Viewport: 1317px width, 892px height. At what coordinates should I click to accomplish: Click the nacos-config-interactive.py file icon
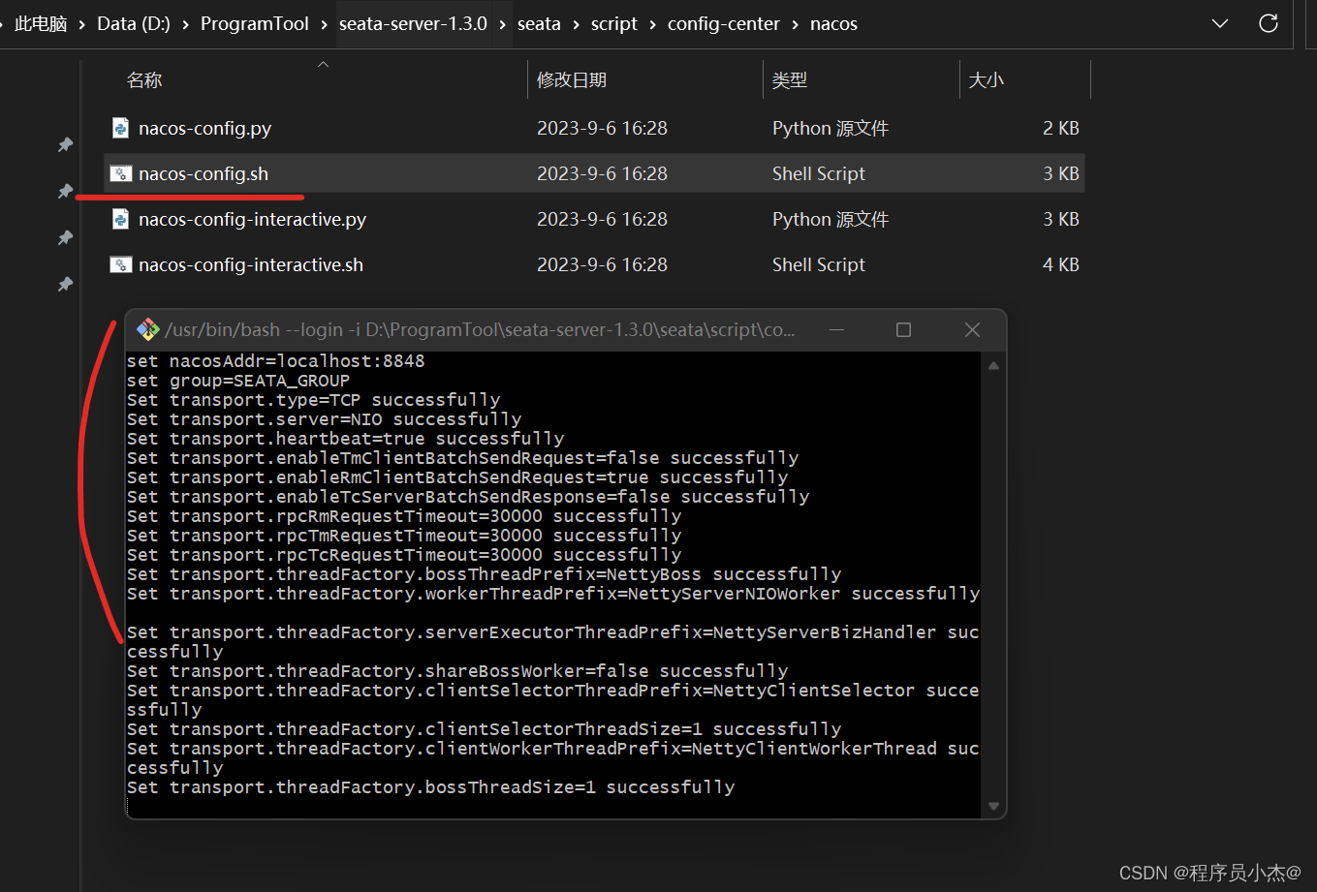point(120,219)
